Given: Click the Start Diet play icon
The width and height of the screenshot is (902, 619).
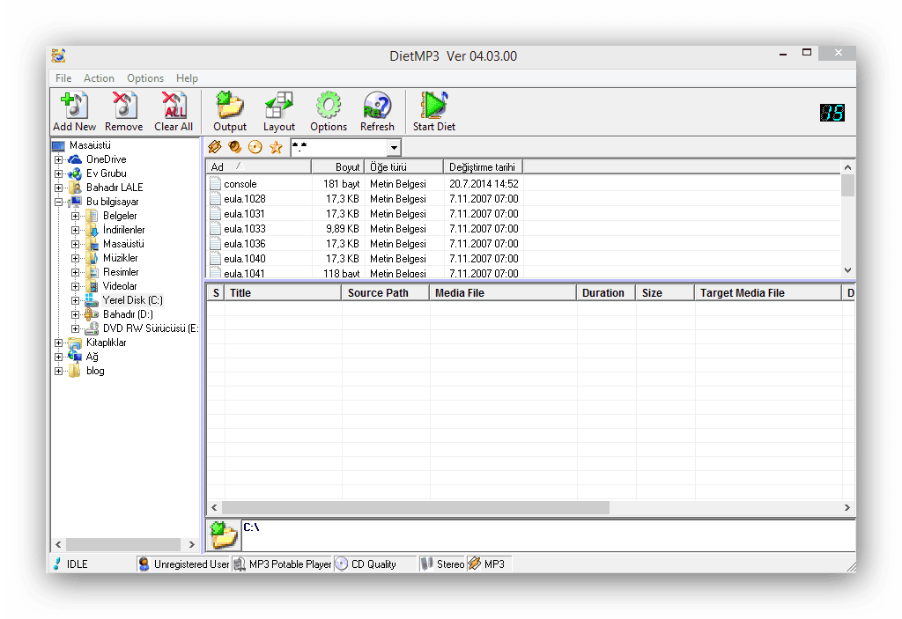Looking at the screenshot, I should point(433,106).
